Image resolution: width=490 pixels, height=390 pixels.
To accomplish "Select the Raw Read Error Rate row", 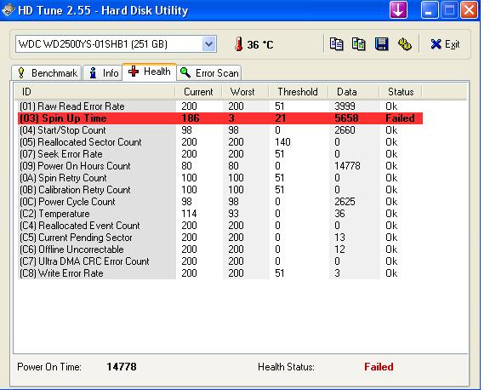I will [220, 106].
